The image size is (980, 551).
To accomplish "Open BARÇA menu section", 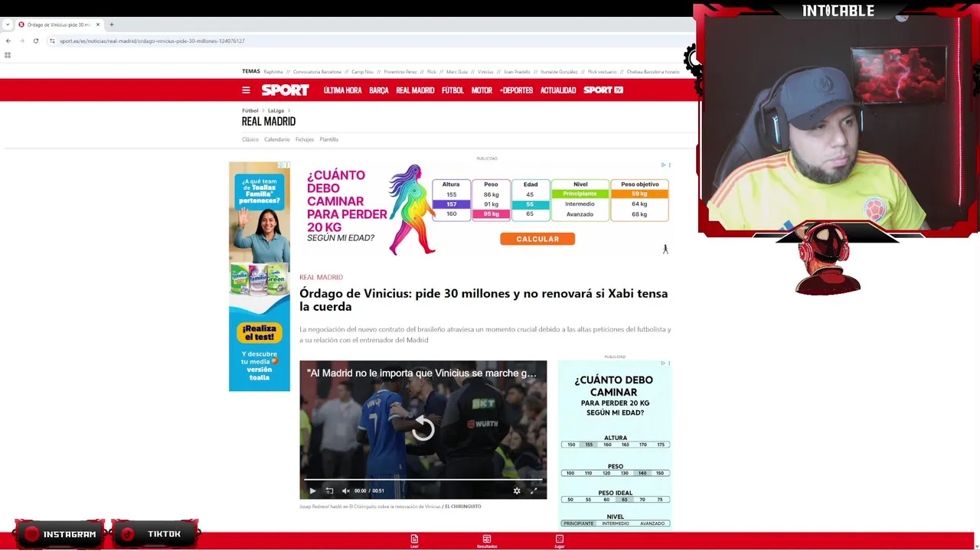I will point(379,90).
